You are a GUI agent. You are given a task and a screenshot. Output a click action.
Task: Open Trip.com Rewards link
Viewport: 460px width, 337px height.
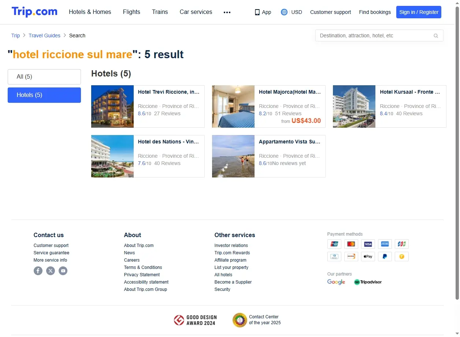pyautogui.click(x=232, y=253)
